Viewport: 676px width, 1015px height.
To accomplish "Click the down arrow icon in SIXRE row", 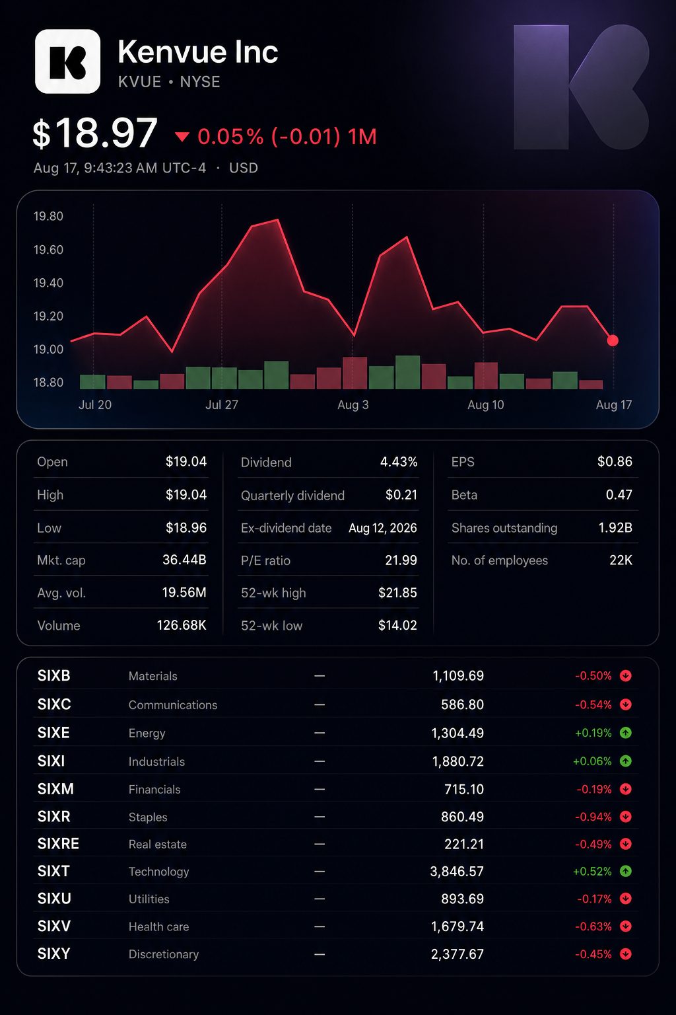I will tap(626, 844).
